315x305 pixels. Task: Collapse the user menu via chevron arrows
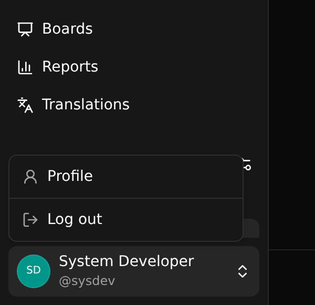[242, 271]
